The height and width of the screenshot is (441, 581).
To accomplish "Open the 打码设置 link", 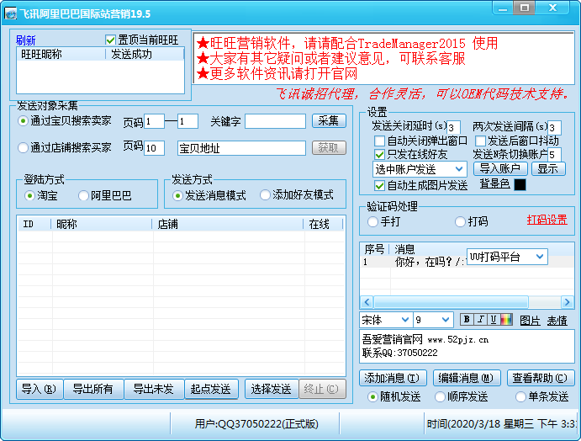I will (x=547, y=220).
